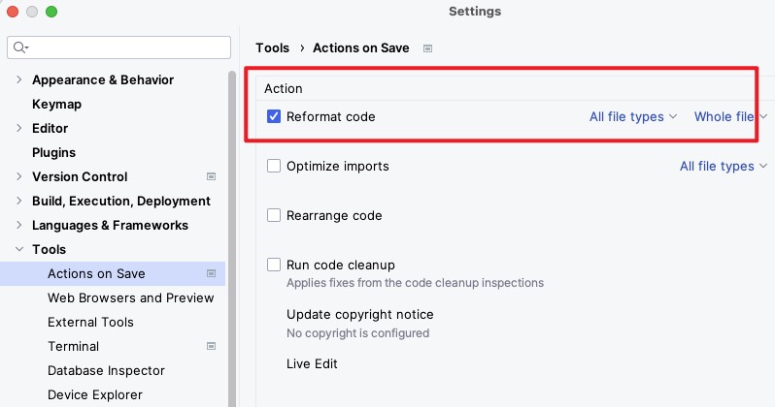
Task: Expand the Appearance & Behavior section
Action: coord(18,79)
